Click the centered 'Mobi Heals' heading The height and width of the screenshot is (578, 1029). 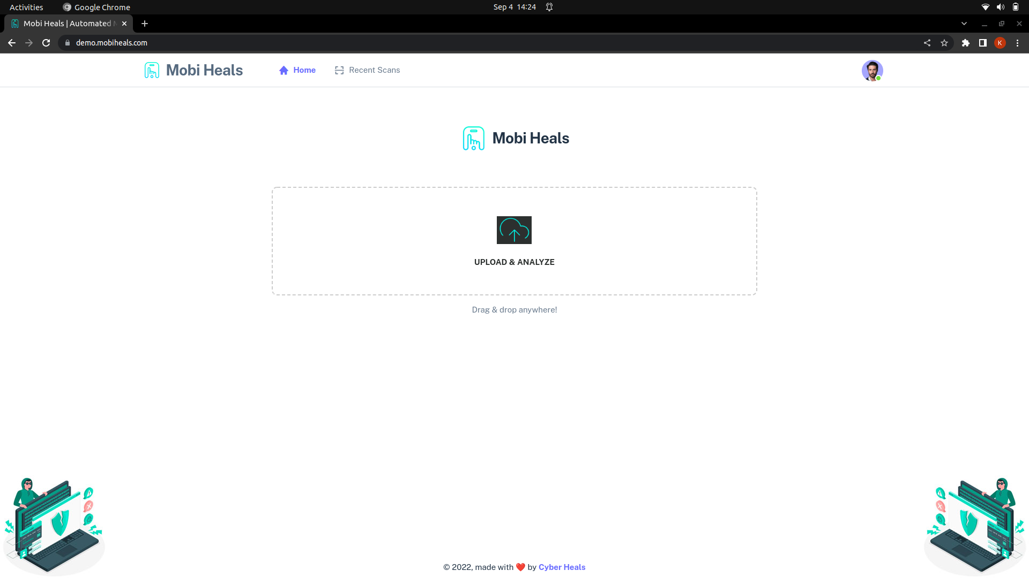pyautogui.click(x=531, y=138)
